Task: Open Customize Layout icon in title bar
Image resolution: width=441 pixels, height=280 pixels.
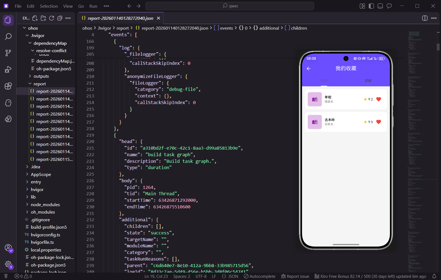Action: click(362, 6)
